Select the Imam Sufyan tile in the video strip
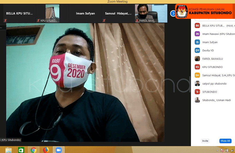This screenshot has height=153, width=235. [x=85, y=13]
